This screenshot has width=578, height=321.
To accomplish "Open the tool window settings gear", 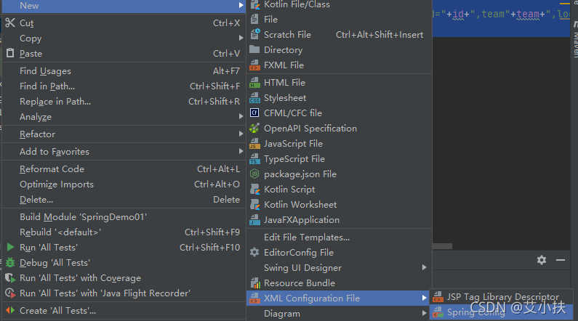I will 542,260.
